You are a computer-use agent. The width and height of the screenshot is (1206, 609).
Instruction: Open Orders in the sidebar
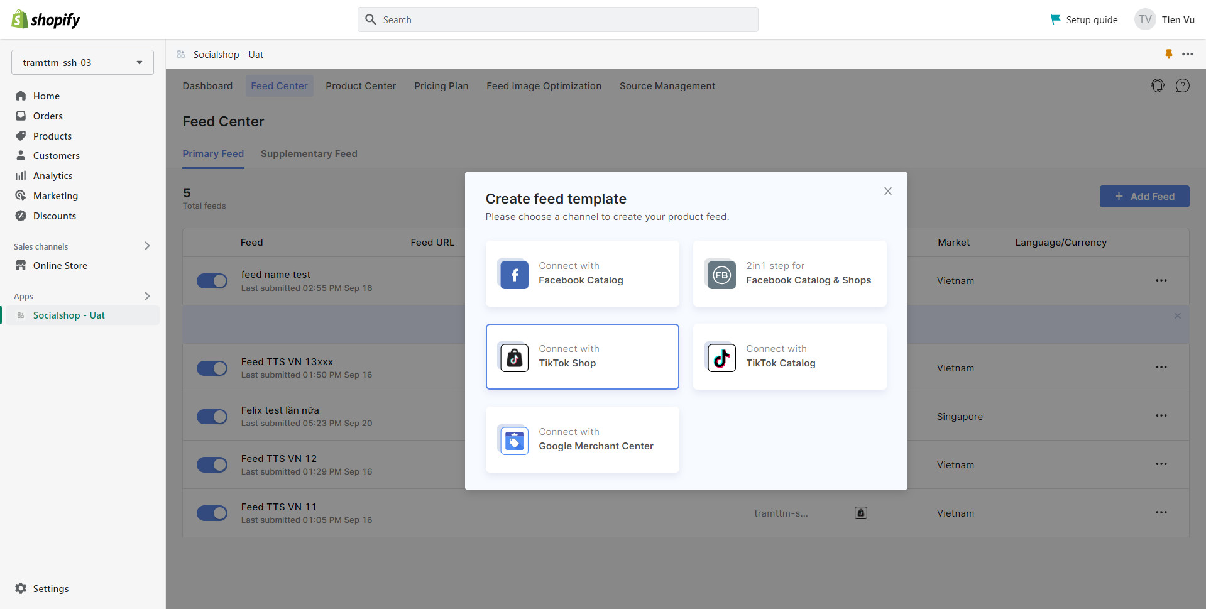[x=48, y=116]
